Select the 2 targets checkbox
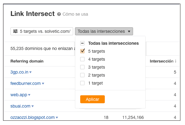Viewport: 185px width, 125px height. (82, 75)
